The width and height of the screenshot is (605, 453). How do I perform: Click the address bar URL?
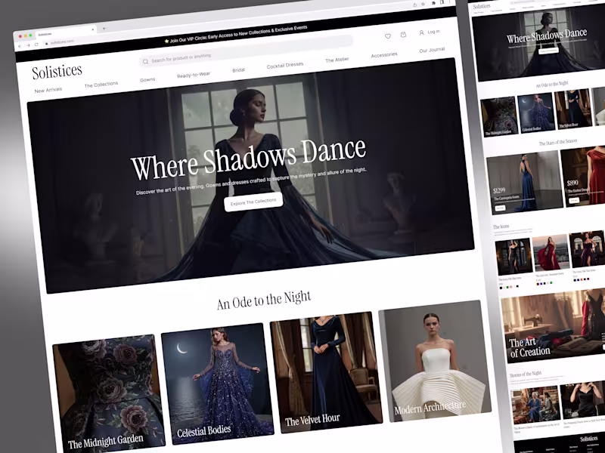point(61,42)
